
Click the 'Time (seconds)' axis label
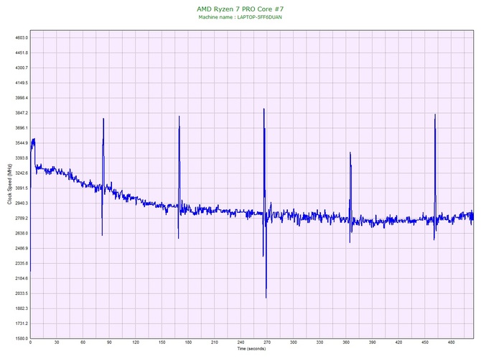point(251,349)
